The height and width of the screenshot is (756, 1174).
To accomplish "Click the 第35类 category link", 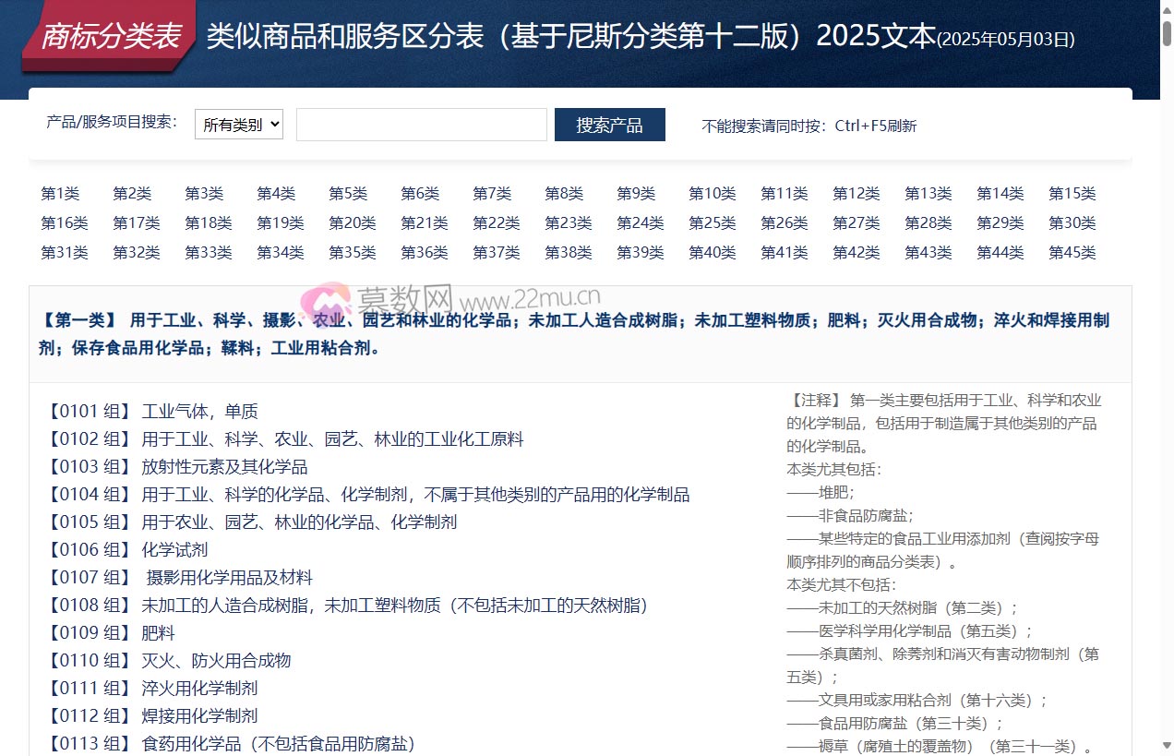I will pos(353,252).
